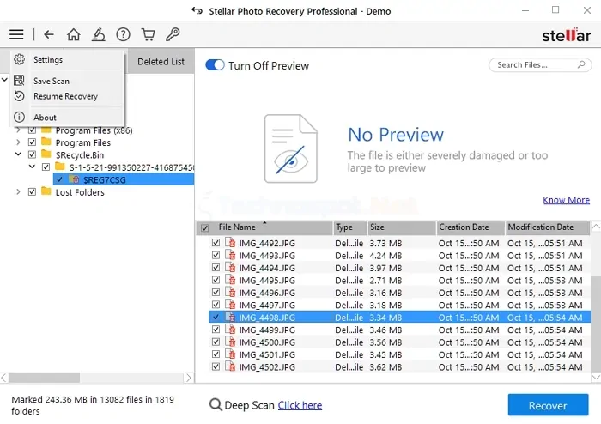Click the Resume Recovery clock icon
Viewport: 601px width, 424px height.
(19, 96)
